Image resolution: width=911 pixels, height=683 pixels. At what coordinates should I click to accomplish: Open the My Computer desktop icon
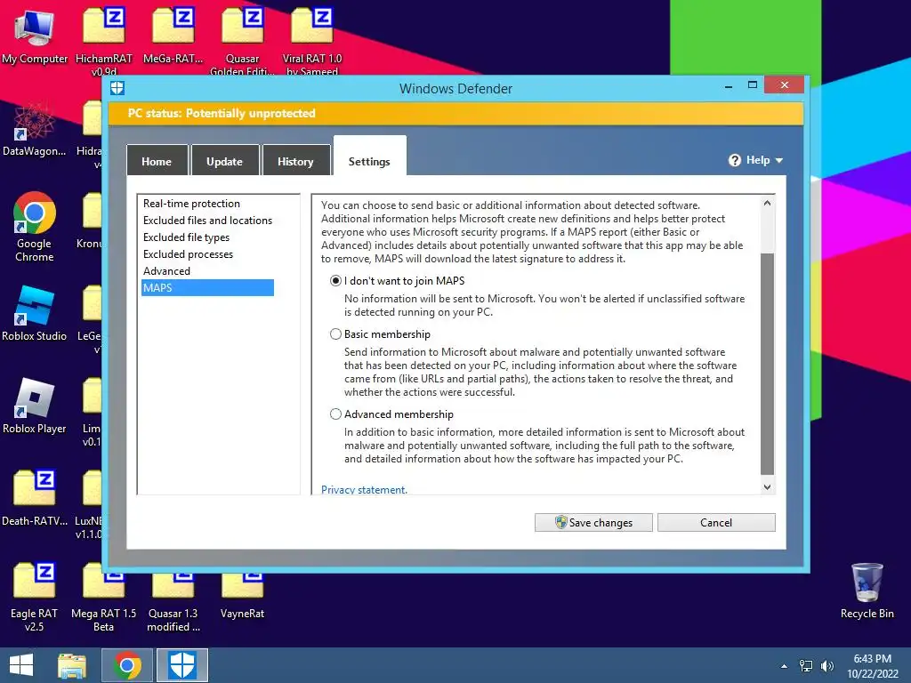pos(35,36)
